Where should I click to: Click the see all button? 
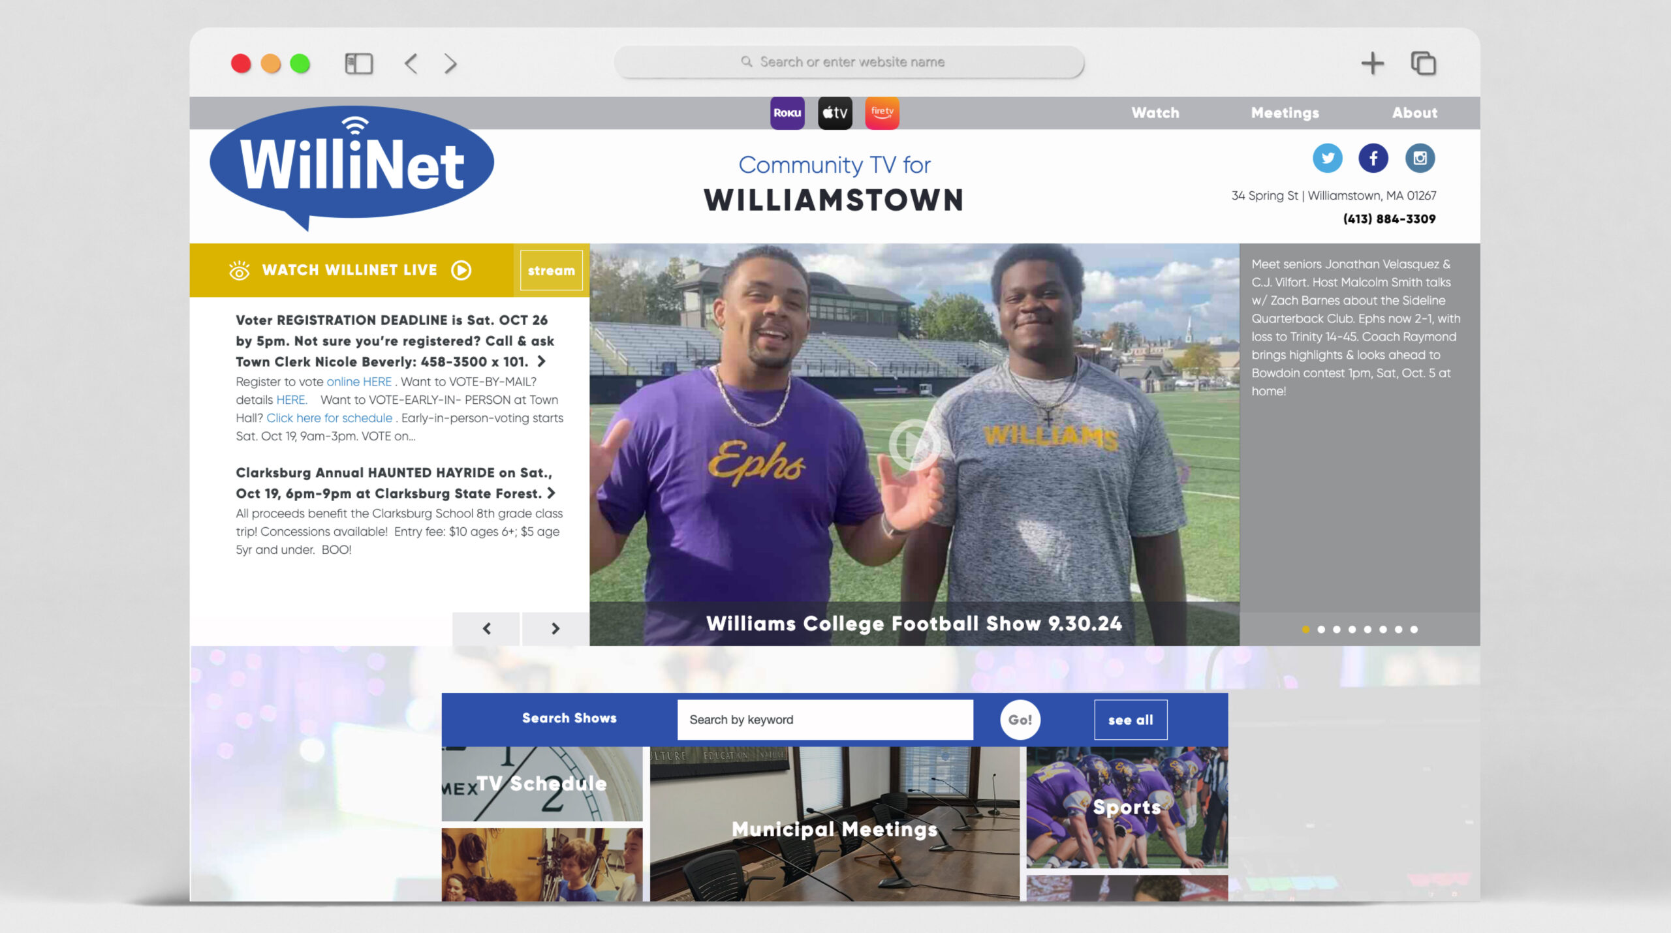1131,720
